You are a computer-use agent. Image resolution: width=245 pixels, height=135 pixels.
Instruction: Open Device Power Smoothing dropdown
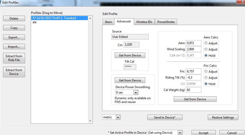pos(136,92)
